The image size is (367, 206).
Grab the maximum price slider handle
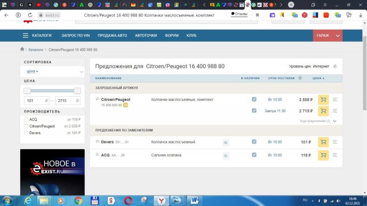tap(77, 91)
